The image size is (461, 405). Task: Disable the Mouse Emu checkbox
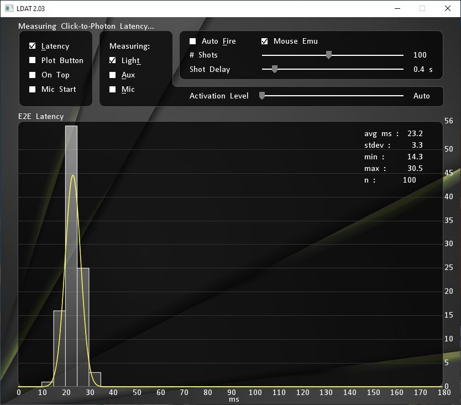pyautogui.click(x=265, y=41)
